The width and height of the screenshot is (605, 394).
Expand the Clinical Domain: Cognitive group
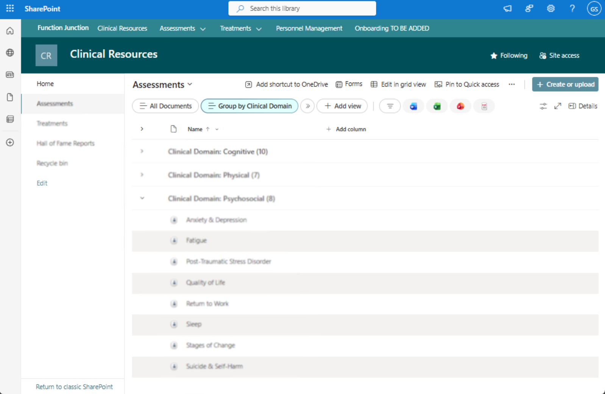click(x=142, y=151)
